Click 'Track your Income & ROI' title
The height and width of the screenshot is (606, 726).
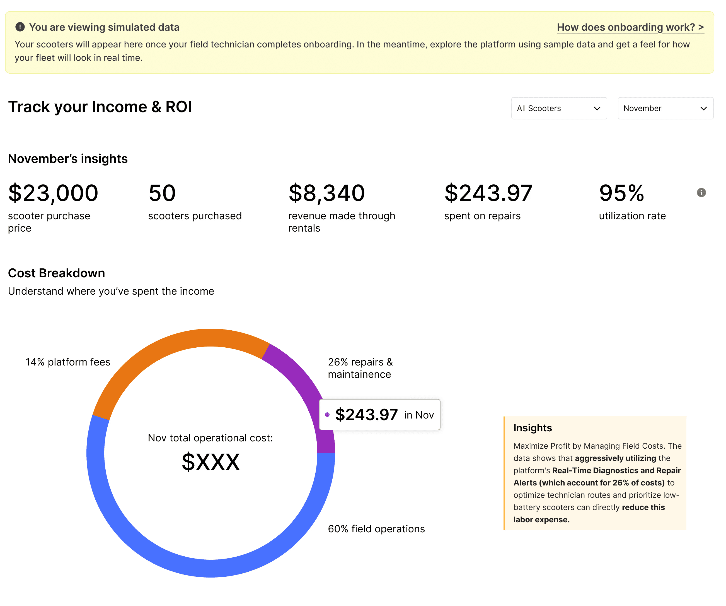click(100, 107)
